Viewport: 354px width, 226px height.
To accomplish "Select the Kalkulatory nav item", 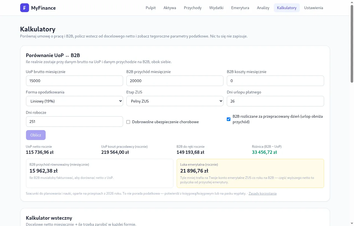I will coord(287,8).
